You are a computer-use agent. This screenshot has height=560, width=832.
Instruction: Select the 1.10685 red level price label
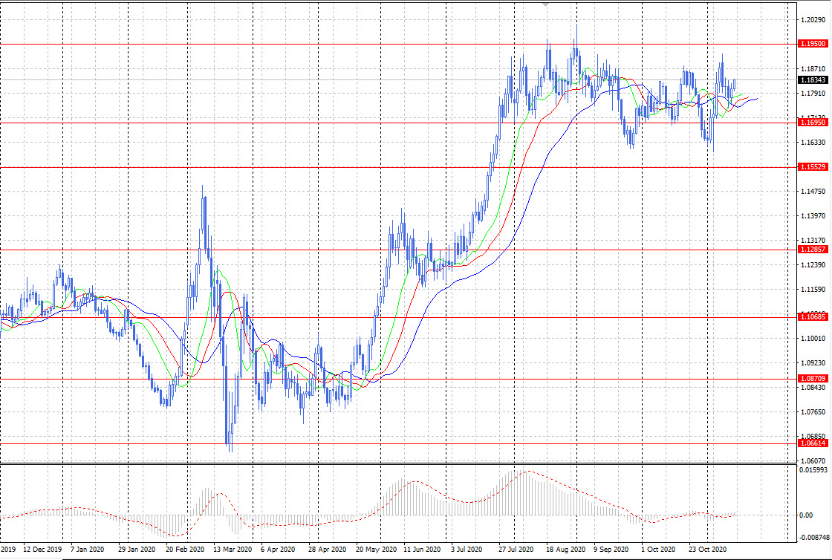(813, 316)
